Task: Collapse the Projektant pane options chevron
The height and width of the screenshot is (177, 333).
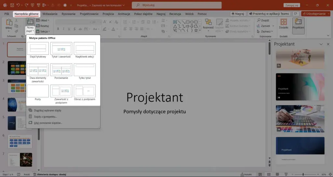Action: pos(321,44)
